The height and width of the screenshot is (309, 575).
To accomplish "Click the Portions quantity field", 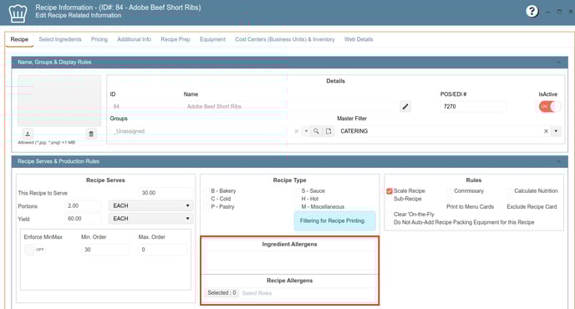I will [84, 206].
